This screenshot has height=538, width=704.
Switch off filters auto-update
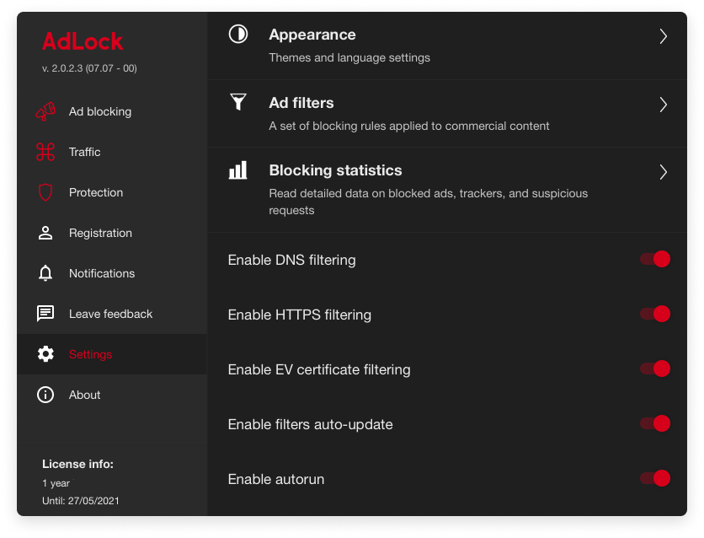655,423
